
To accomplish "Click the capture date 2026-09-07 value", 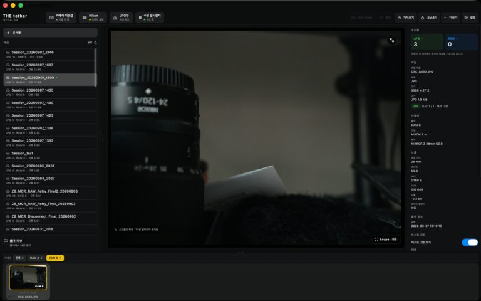I will click(427, 226).
